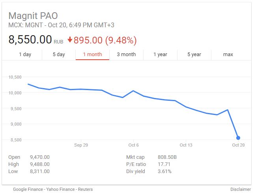Select the 1 day tab
254x194 pixels.
click(x=25, y=55)
